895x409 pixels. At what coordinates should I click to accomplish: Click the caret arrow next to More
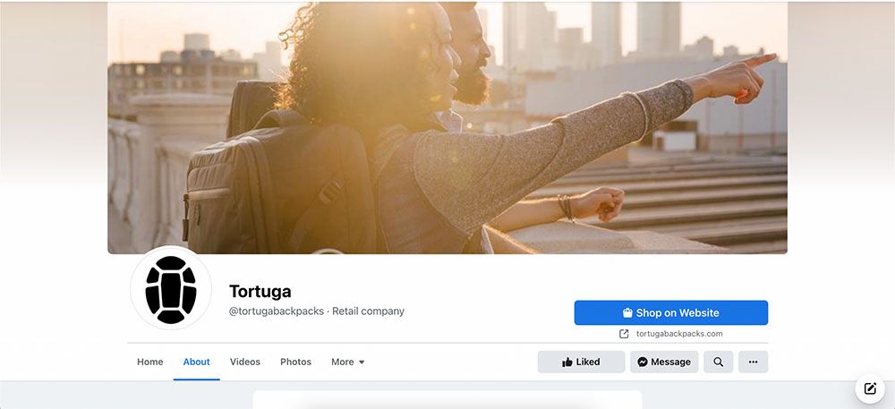tap(362, 362)
